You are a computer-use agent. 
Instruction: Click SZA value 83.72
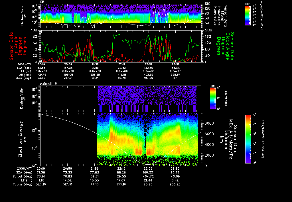[x=175, y=172]
